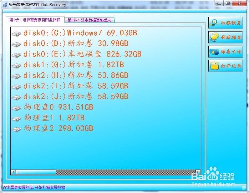Switch to 第1步 选择需要恢复的盘扫描 tab
The width and height of the screenshot is (249, 193).
point(35,20)
